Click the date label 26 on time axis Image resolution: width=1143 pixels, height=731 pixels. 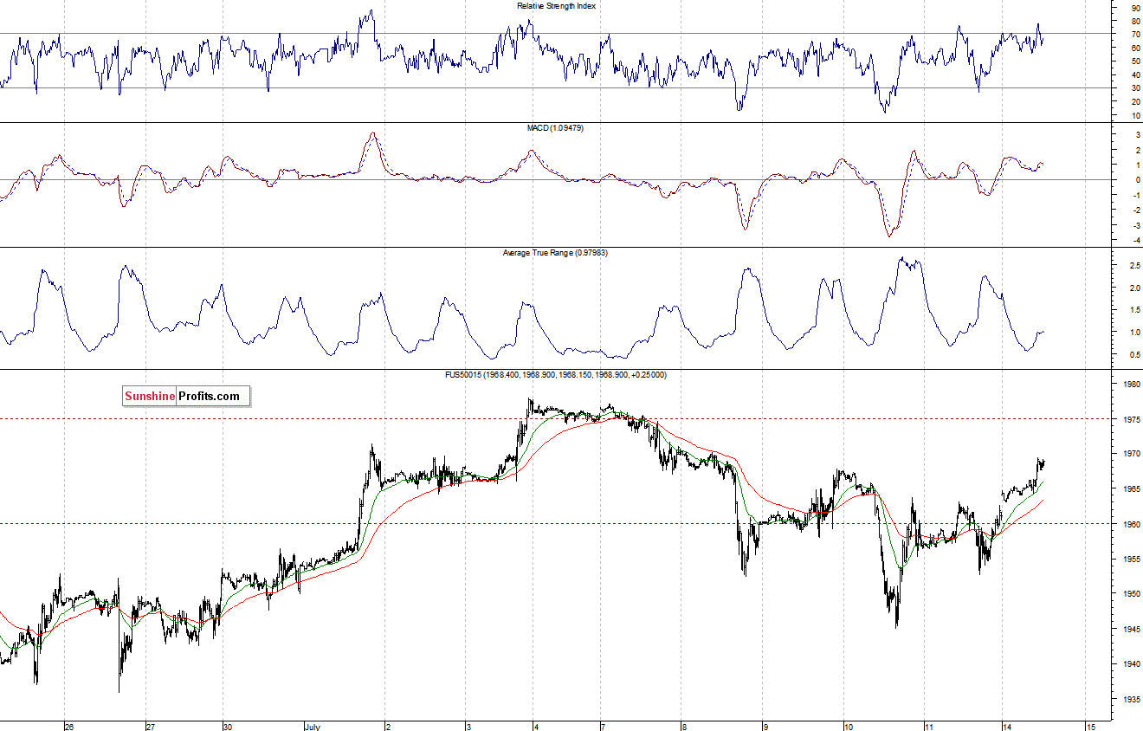(x=70, y=726)
